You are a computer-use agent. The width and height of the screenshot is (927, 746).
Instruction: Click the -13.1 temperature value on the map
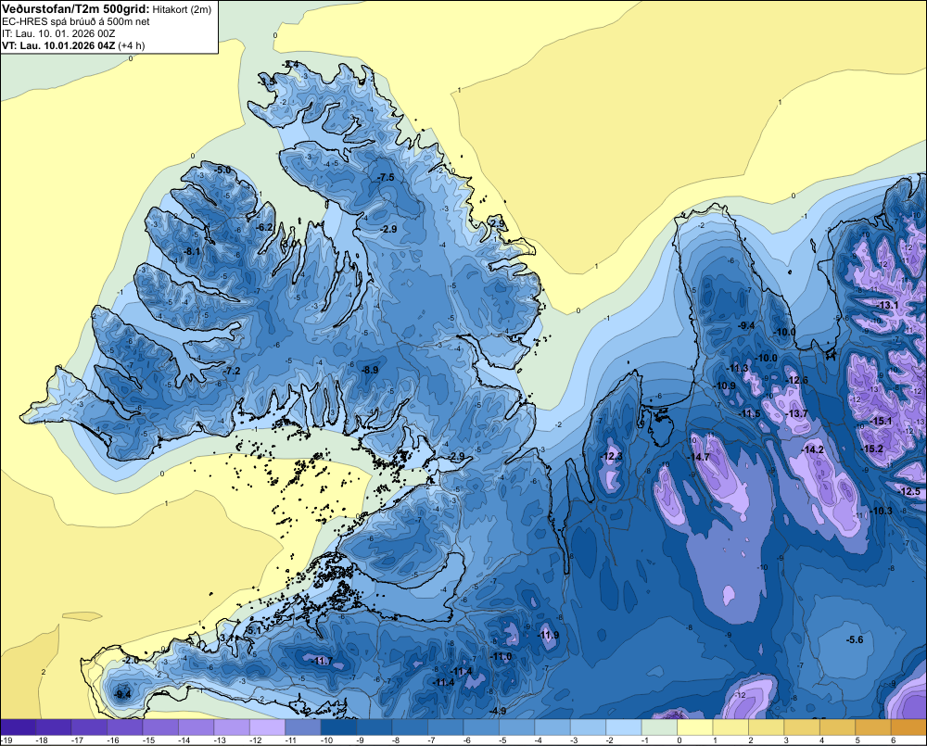click(887, 305)
